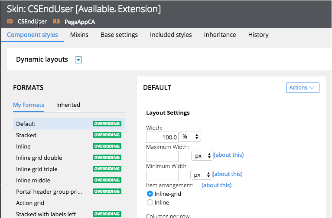Select the Default format row
The image size is (332, 218).
pyautogui.click(x=69, y=124)
